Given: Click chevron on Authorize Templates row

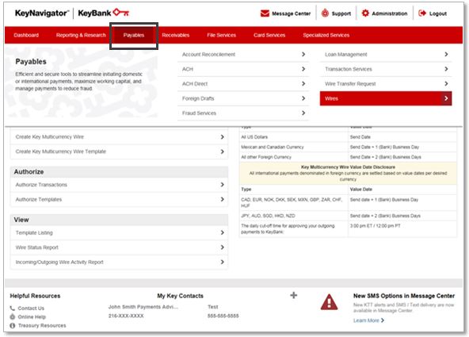Looking at the screenshot, I should point(223,199).
